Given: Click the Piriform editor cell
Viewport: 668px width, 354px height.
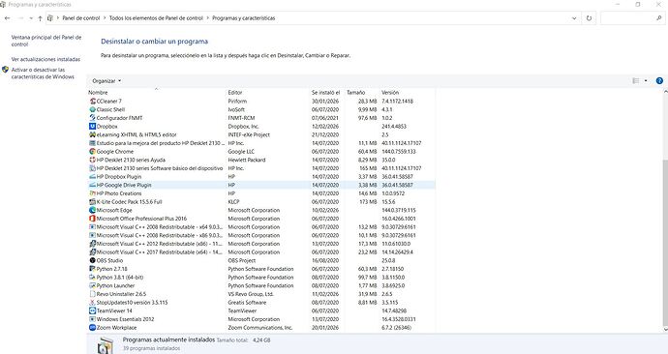Looking at the screenshot, I should coord(237,102).
